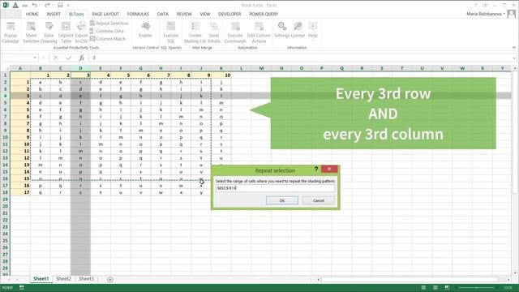Select row 4 header
The image size is (519, 292).
tap(6, 96)
